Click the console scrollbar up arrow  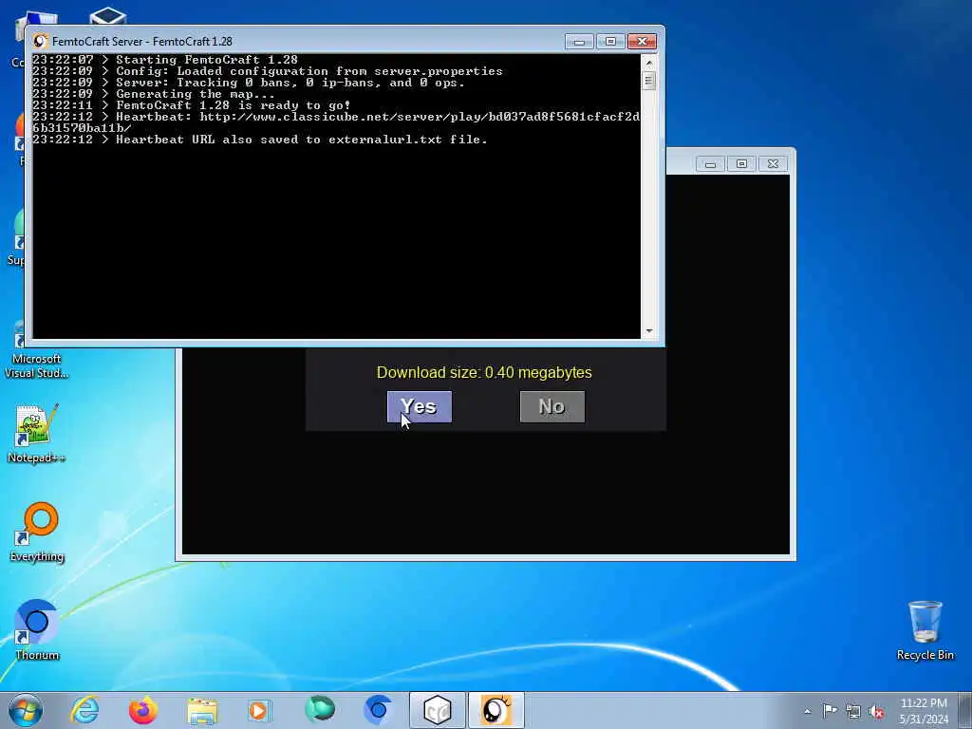coord(649,63)
